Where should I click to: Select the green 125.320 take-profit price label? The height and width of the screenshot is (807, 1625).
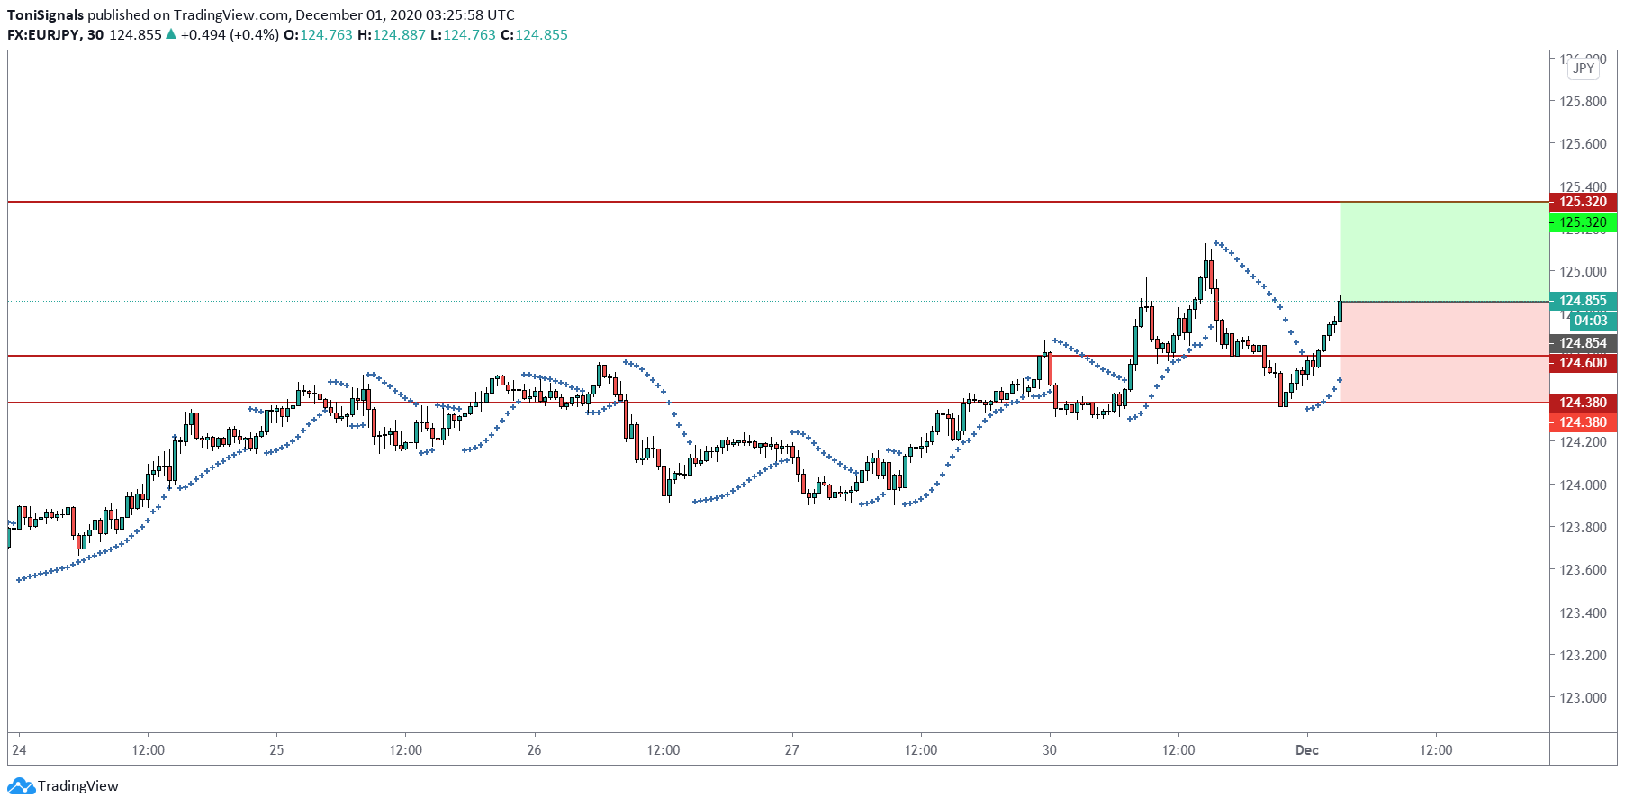(1583, 222)
